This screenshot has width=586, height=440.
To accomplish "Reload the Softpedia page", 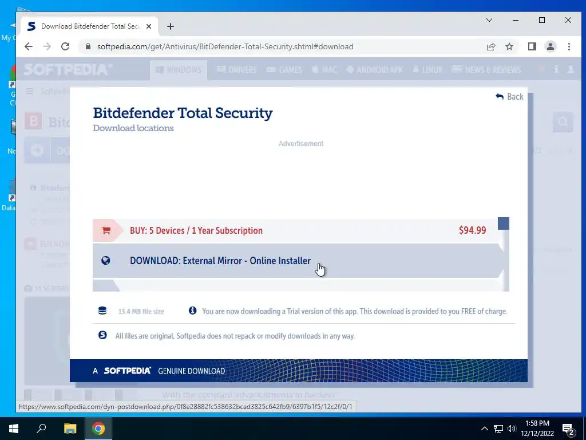I will tap(65, 46).
